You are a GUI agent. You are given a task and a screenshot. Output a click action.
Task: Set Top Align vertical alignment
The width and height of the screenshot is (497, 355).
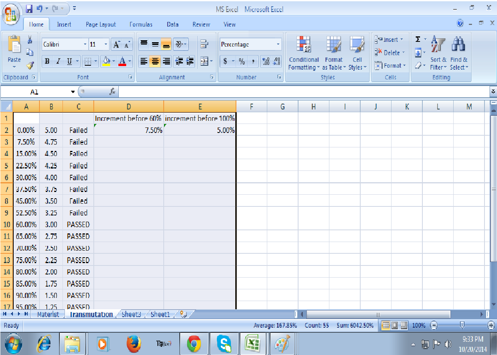(144, 44)
